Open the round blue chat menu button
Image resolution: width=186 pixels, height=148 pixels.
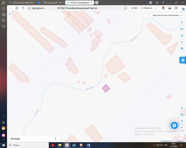point(174,125)
